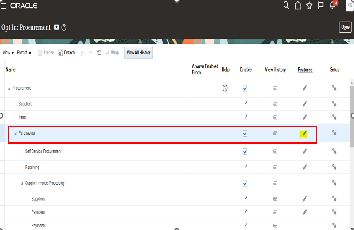The image size is (354, 230).
Task: Edit features of the Procurement row
Action: (305, 88)
